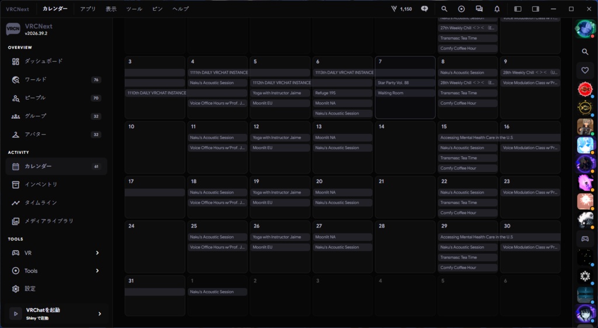Open Moonlit NA event on day 6
The height and width of the screenshot is (328, 598).
[x=342, y=103]
